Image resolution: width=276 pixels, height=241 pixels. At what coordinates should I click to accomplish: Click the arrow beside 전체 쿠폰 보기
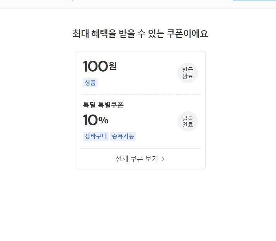(x=163, y=159)
